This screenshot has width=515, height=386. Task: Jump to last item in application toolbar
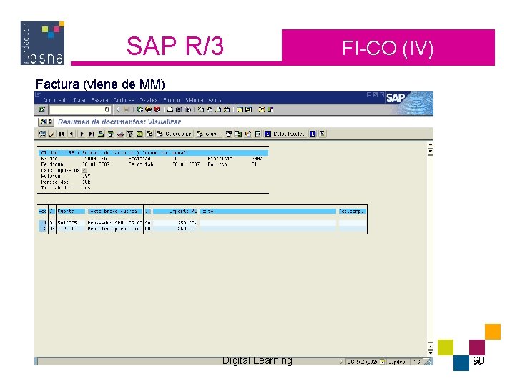point(92,134)
